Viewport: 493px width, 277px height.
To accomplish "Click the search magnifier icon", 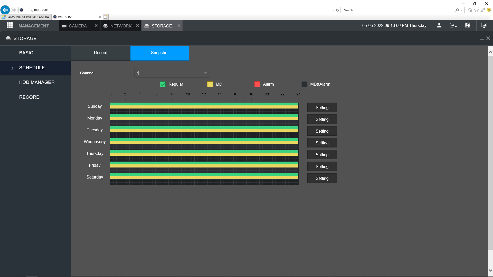I will 457,10.
